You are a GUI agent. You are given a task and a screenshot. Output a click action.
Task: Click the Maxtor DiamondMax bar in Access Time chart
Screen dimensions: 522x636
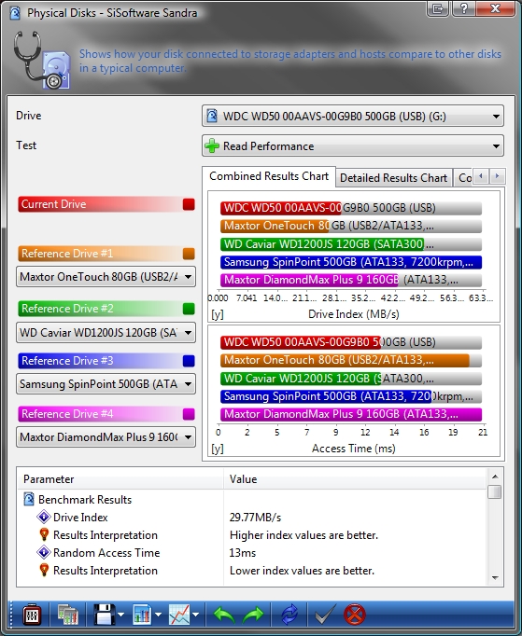351,414
